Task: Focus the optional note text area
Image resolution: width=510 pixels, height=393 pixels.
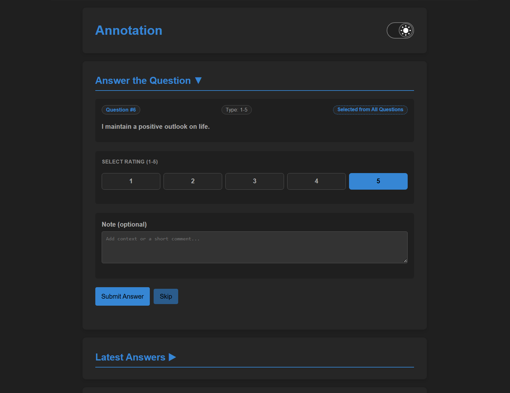Action: pos(255,247)
